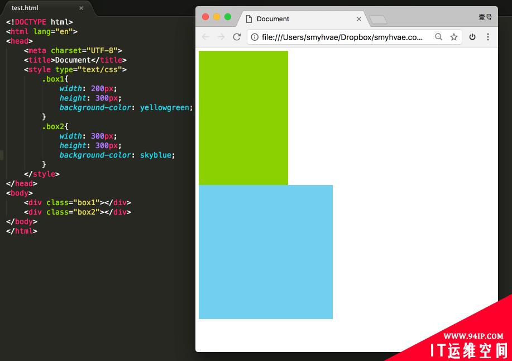Open a new browser tab

pos(378,20)
